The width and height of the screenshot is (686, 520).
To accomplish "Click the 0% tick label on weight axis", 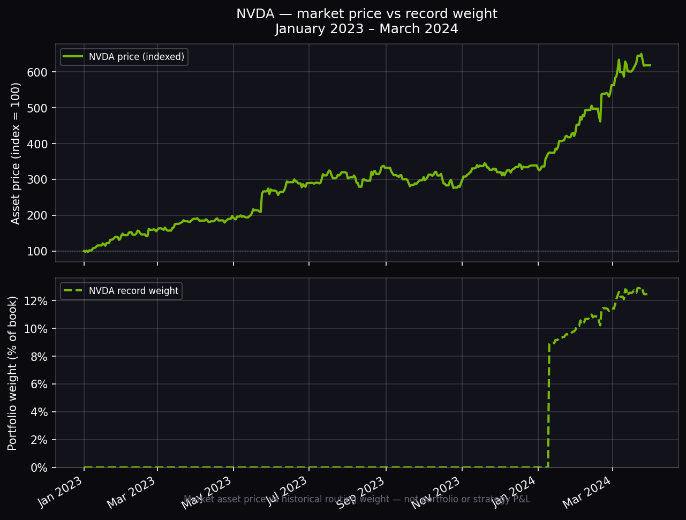I will [39, 468].
